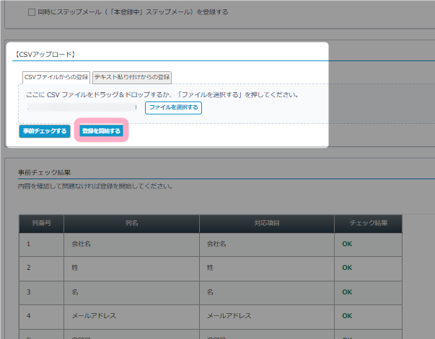Open the テキスト貼り付けからの登録 tab

point(132,77)
